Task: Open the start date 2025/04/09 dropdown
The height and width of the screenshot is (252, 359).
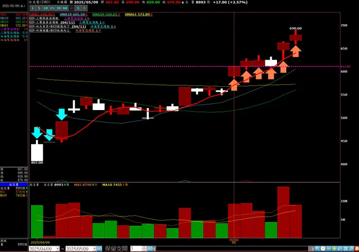Action: (x=58, y=249)
